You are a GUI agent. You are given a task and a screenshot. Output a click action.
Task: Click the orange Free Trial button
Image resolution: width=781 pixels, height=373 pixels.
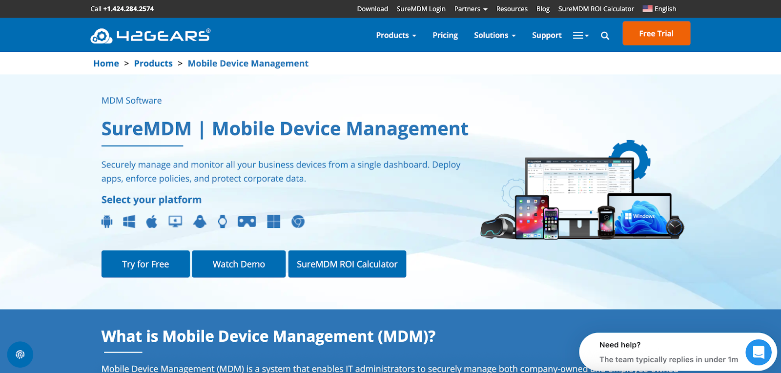(657, 33)
